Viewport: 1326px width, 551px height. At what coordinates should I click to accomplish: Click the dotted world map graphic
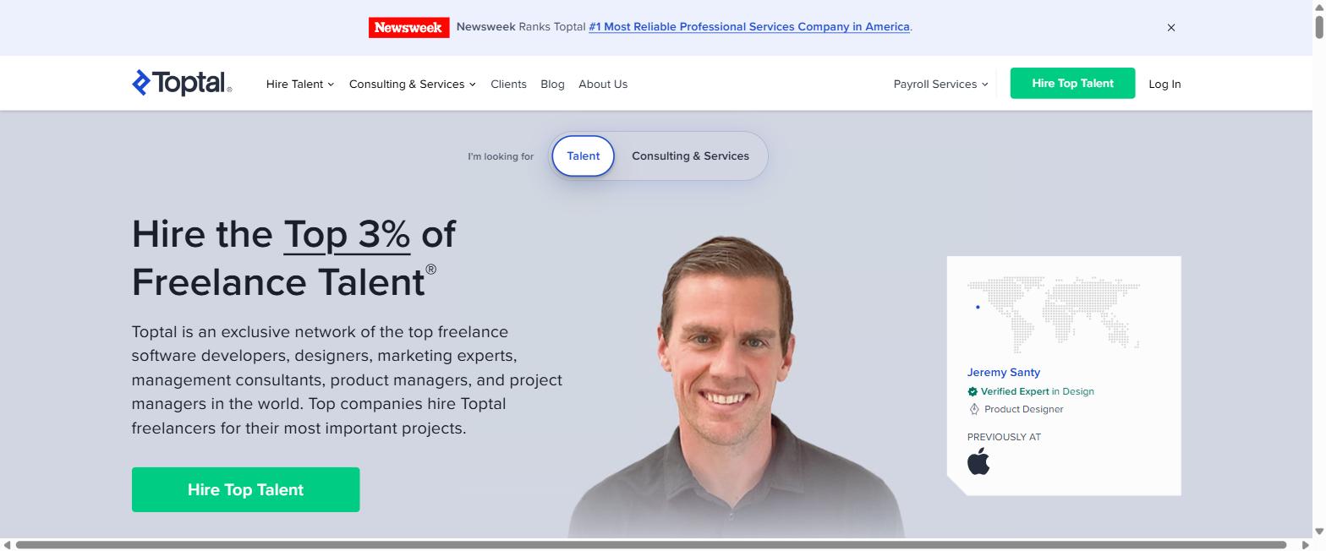tap(1054, 314)
